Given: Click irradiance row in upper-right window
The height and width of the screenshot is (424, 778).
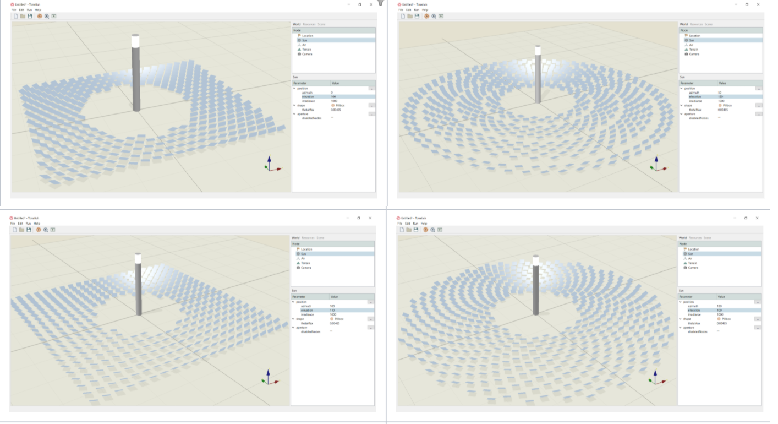Looking at the screenshot, I should [x=721, y=101].
